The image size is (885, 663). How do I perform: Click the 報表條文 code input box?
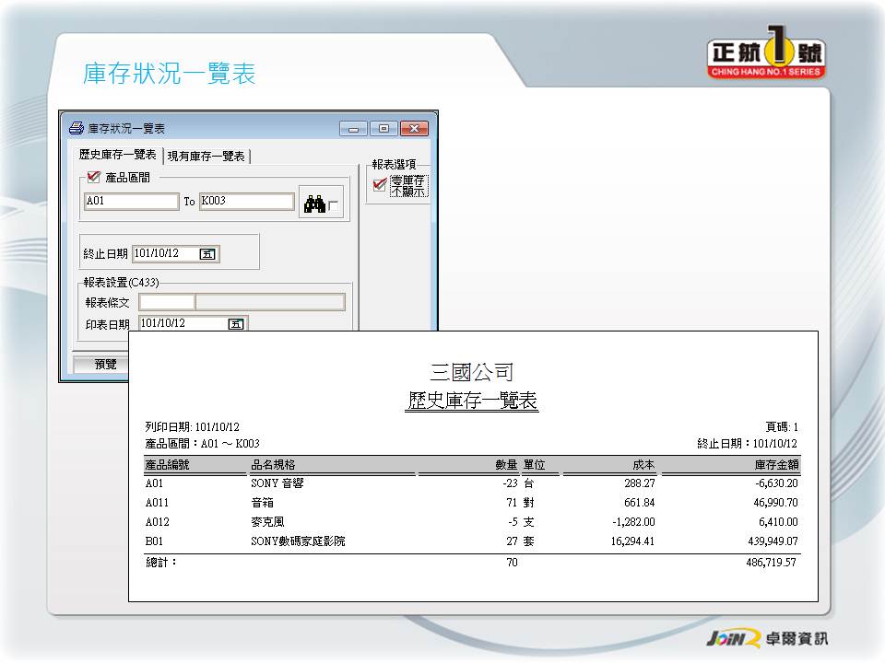pyautogui.click(x=167, y=302)
